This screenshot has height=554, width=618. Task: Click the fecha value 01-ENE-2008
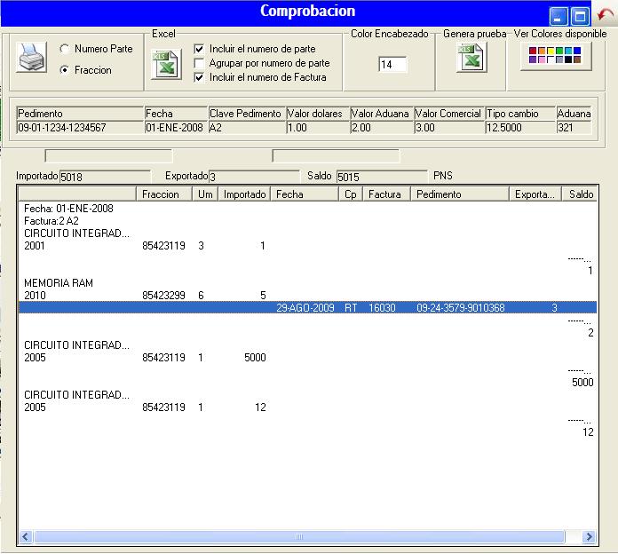pos(176,127)
